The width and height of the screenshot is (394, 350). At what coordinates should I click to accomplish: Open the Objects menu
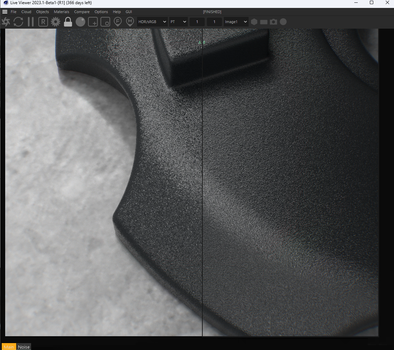click(x=42, y=12)
